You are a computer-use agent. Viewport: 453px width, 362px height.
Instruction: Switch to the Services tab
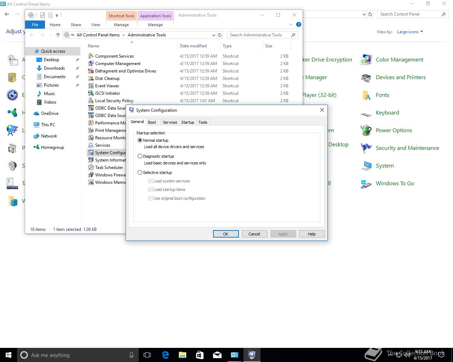[170, 122]
